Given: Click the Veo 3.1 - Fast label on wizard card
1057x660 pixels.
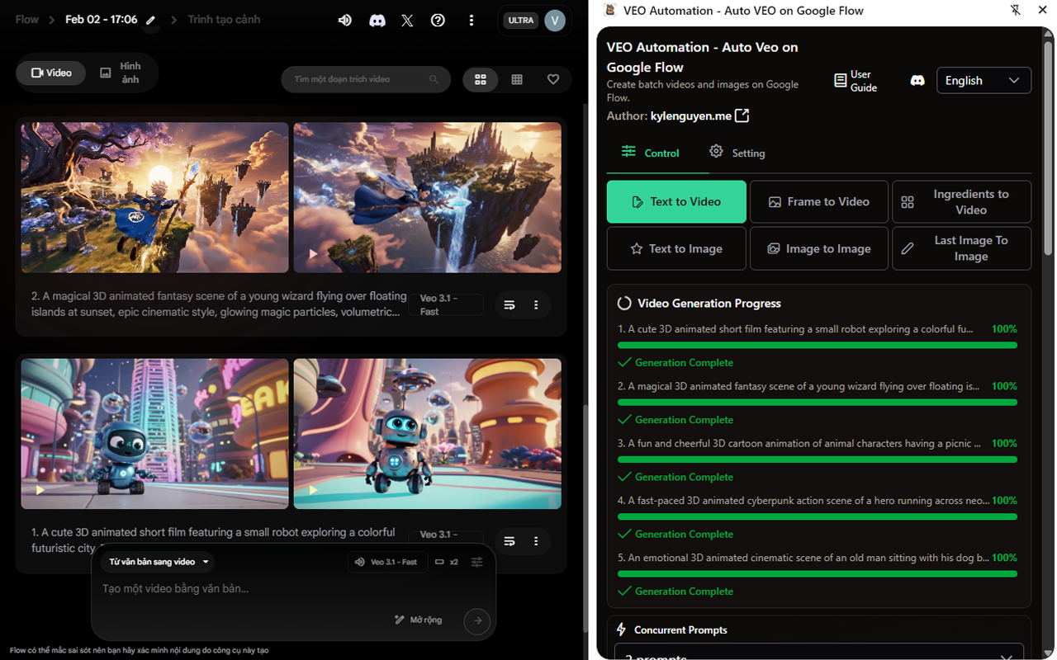Looking at the screenshot, I should [446, 304].
